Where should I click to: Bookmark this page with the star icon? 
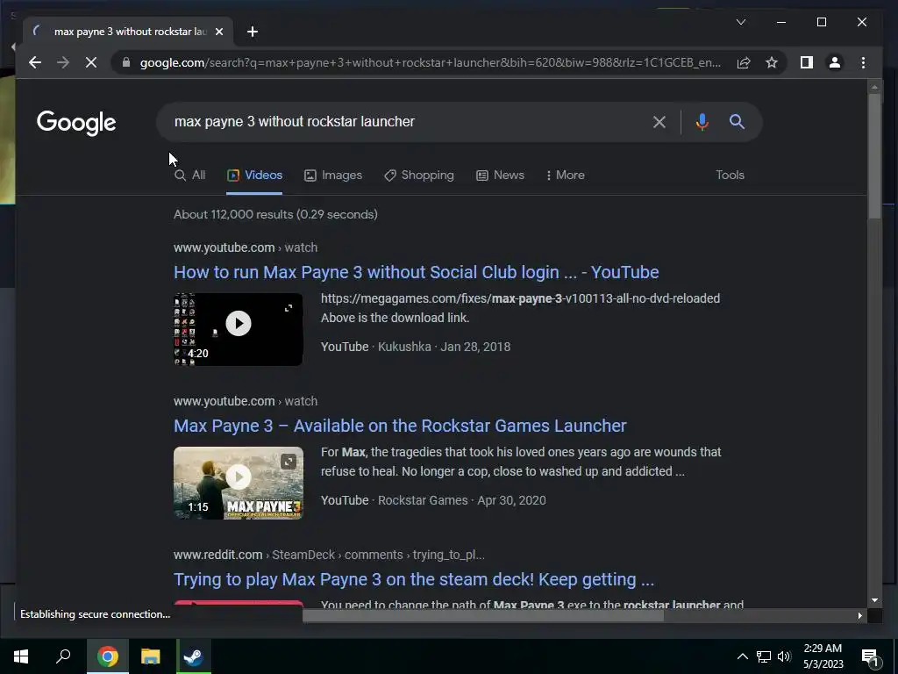click(x=772, y=62)
